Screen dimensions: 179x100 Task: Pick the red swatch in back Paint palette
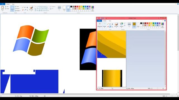pyautogui.click(x=77, y=7)
